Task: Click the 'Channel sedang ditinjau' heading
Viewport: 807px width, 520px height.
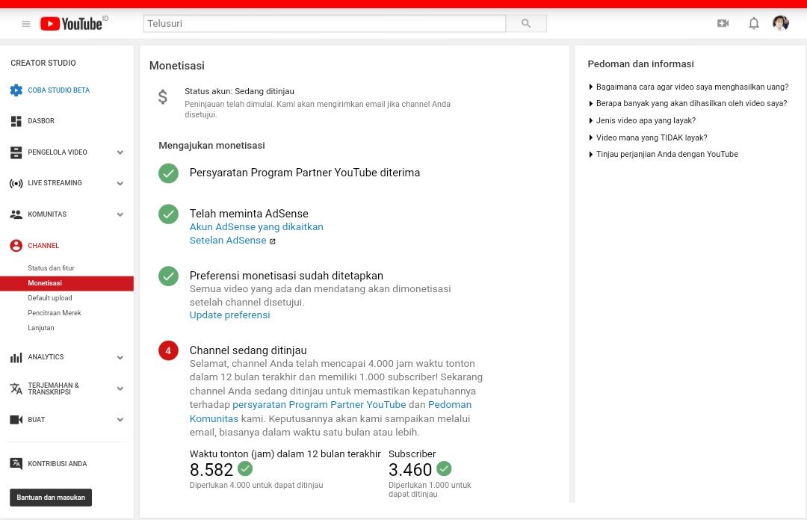Action: click(248, 350)
